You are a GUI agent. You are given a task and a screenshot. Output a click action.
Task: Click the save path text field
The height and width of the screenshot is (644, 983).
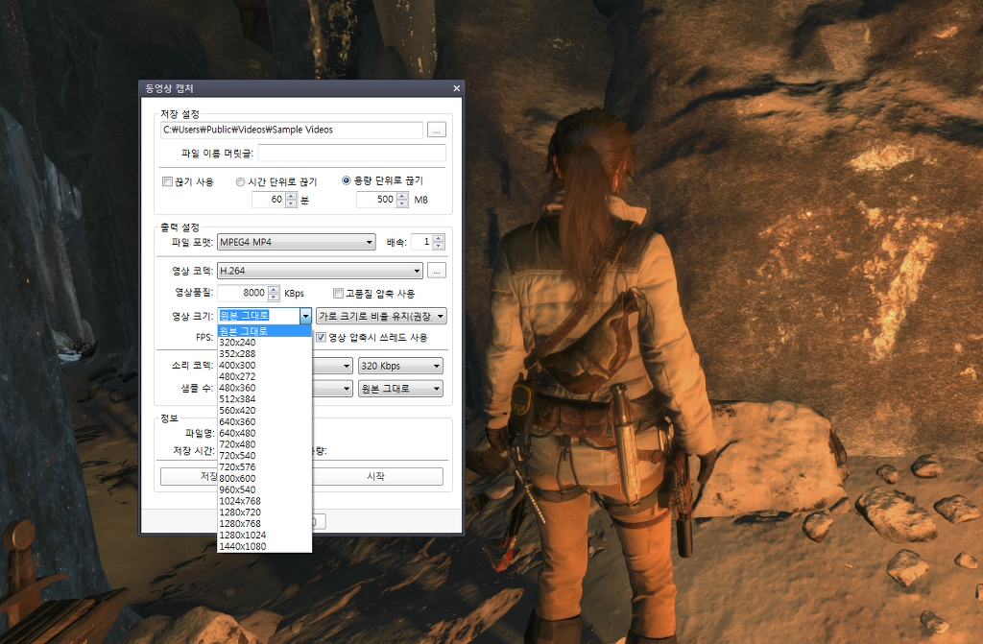(x=291, y=130)
